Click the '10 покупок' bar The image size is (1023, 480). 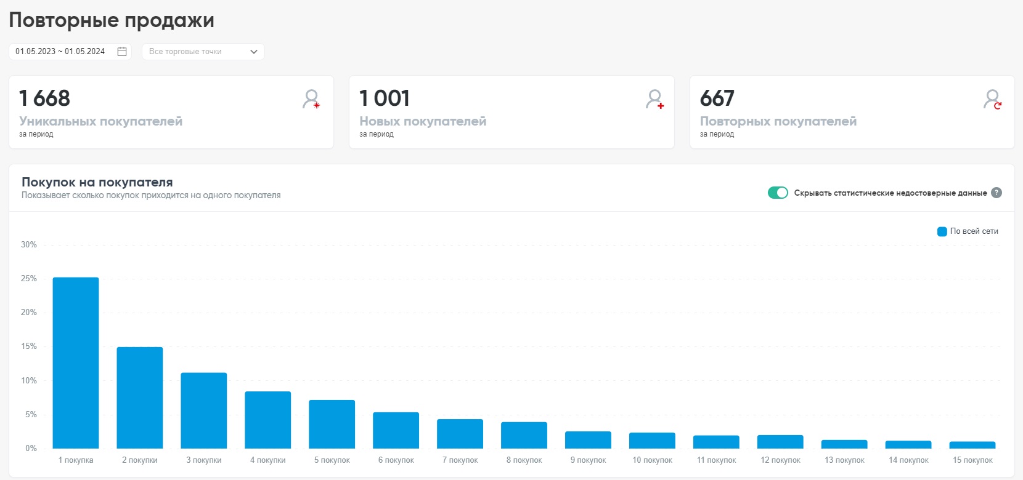point(653,441)
